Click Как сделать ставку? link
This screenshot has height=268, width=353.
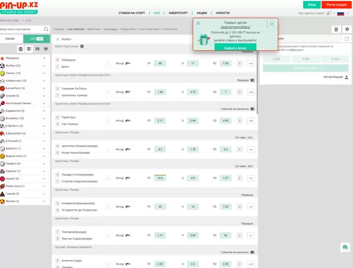(312, 14)
